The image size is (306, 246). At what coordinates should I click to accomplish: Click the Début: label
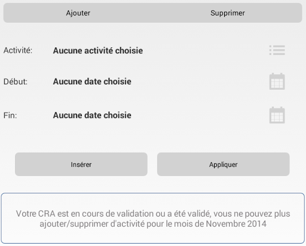click(x=16, y=81)
